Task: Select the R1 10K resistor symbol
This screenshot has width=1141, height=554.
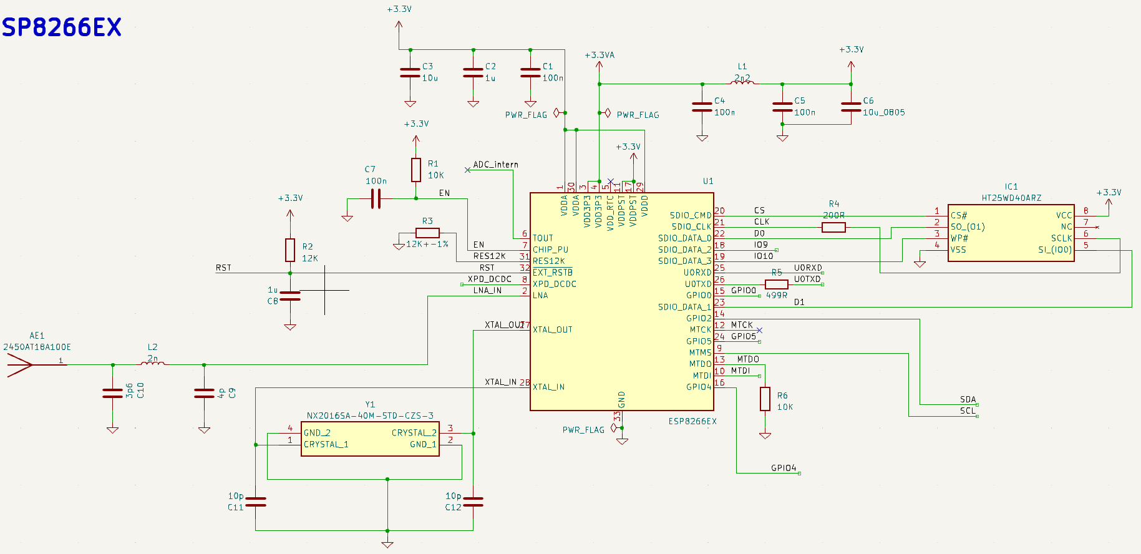Action: pos(416,170)
